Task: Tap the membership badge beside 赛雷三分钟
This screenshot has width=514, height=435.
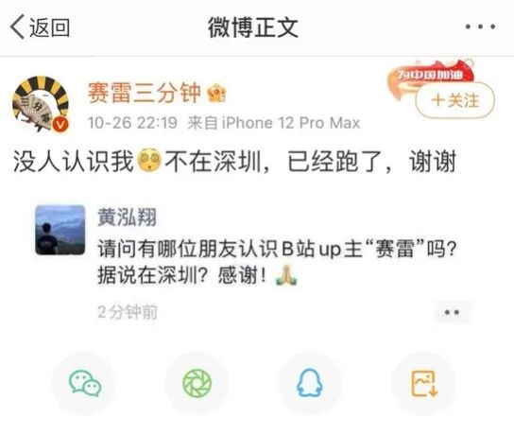Action: 216,94
